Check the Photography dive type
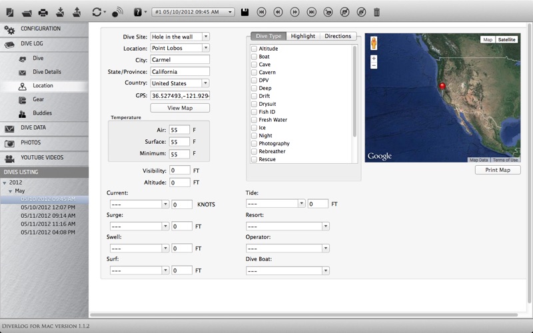The image size is (533, 333). [254, 144]
